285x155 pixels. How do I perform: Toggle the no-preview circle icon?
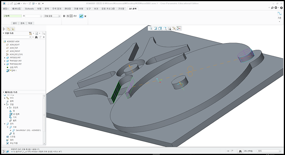tap(68, 16)
